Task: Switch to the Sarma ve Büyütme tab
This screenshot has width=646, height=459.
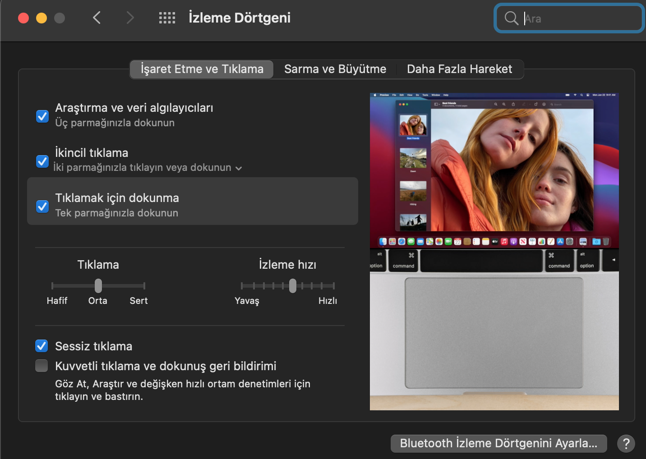Action: 335,69
